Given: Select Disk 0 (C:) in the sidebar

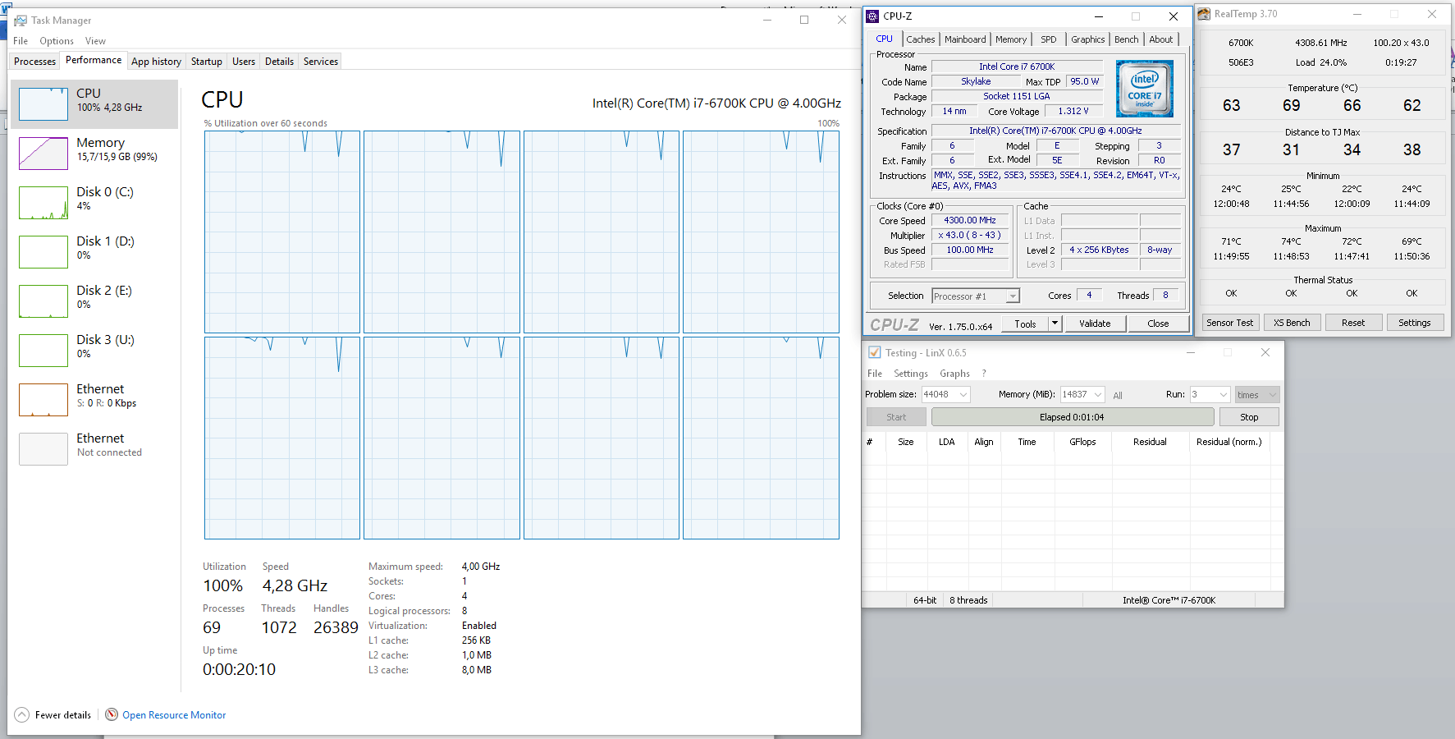Looking at the screenshot, I should (x=94, y=203).
